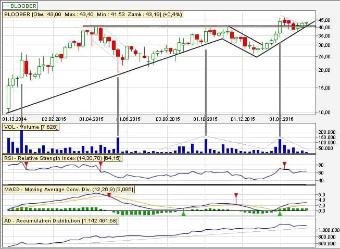Viewport: 340px width, 249px height.
Task: Select the 01.10.2015 date on the time axis
Action: coord(204,119)
